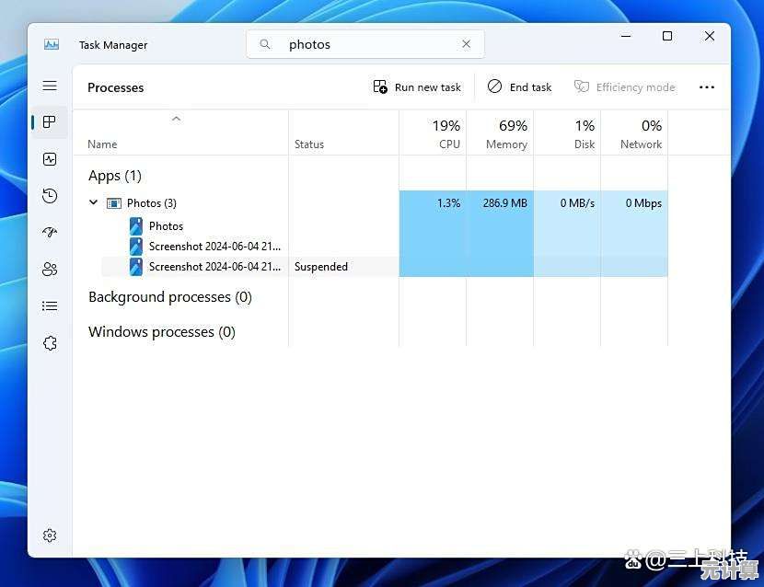
Task: Open the Users page in sidebar
Action: pos(50,269)
